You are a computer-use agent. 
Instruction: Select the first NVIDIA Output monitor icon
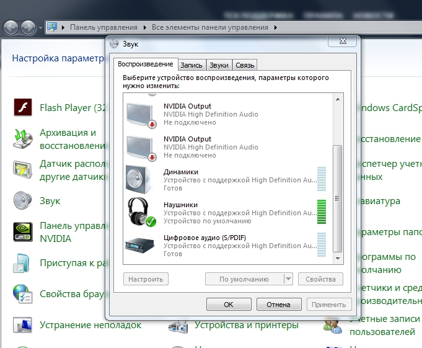pos(141,115)
